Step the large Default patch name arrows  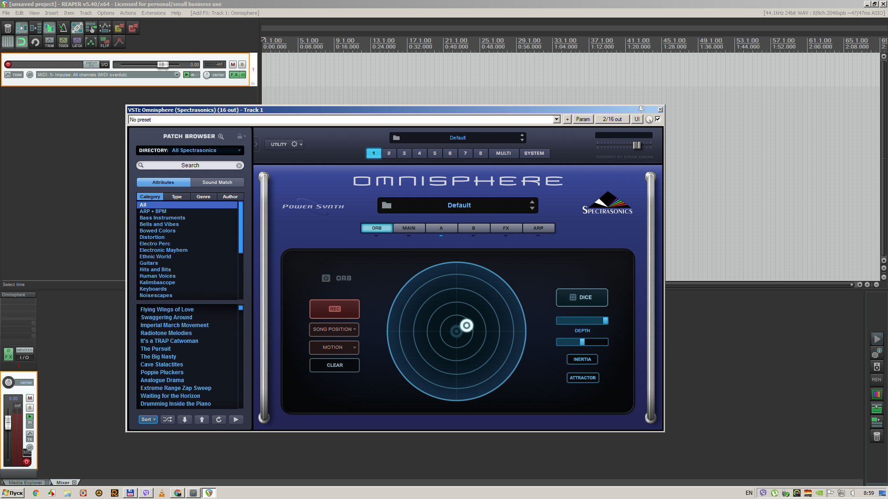(x=532, y=206)
